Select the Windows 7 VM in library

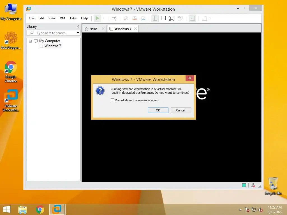[52, 46]
